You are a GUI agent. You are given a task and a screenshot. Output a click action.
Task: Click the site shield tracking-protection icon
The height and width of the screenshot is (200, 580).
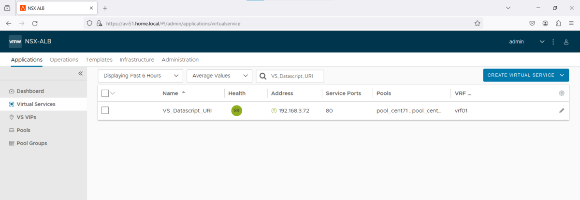click(89, 23)
